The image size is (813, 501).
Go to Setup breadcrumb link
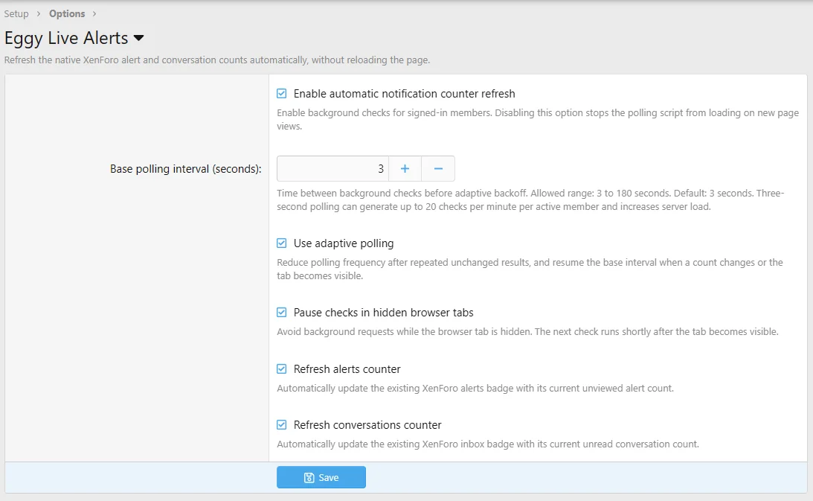pos(16,13)
